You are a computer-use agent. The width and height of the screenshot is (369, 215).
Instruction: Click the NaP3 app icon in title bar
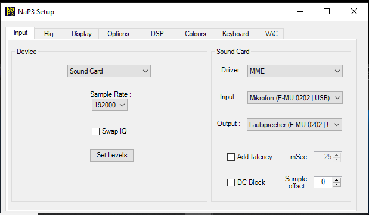(x=10, y=11)
